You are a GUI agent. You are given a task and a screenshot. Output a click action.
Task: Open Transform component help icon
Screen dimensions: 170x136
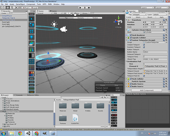pyautogui.click(x=164, y=20)
